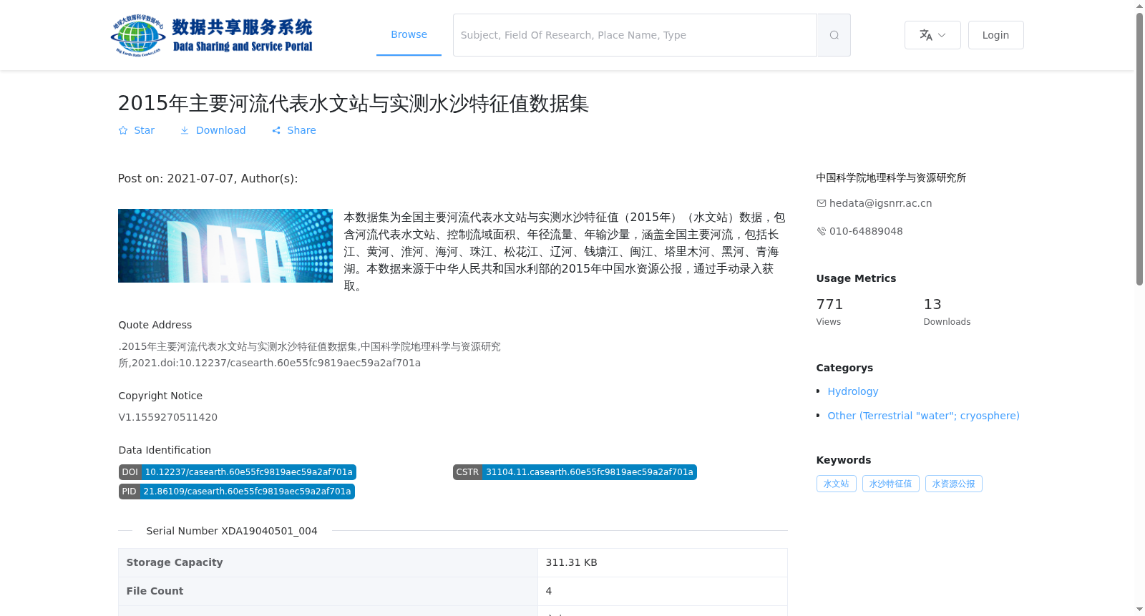The width and height of the screenshot is (1145, 616).
Task: Open the Hydrology category link
Action: point(853,391)
